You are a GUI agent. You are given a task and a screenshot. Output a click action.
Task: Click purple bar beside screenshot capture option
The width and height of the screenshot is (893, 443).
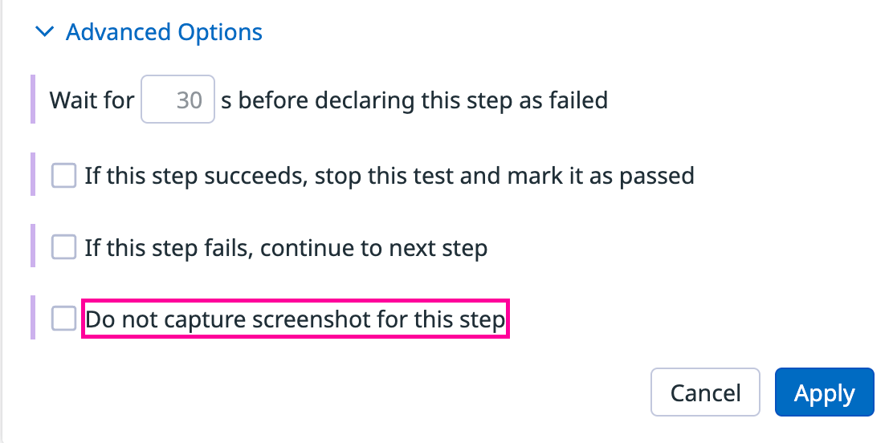33,318
